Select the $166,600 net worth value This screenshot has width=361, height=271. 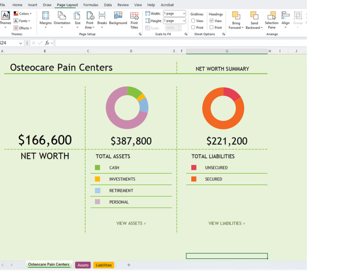[45, 140]
